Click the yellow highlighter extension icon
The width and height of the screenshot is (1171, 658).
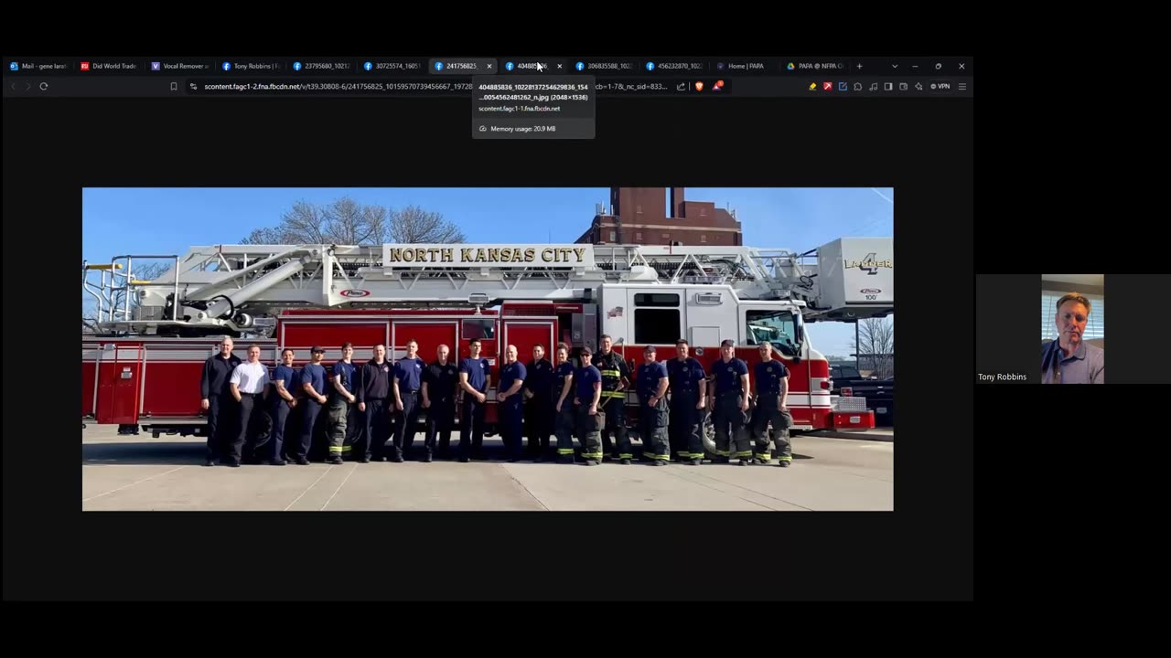[812, 86]
